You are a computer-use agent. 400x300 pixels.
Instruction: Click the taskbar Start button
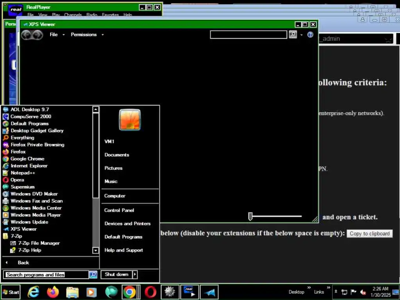click(x=11, y=292)
